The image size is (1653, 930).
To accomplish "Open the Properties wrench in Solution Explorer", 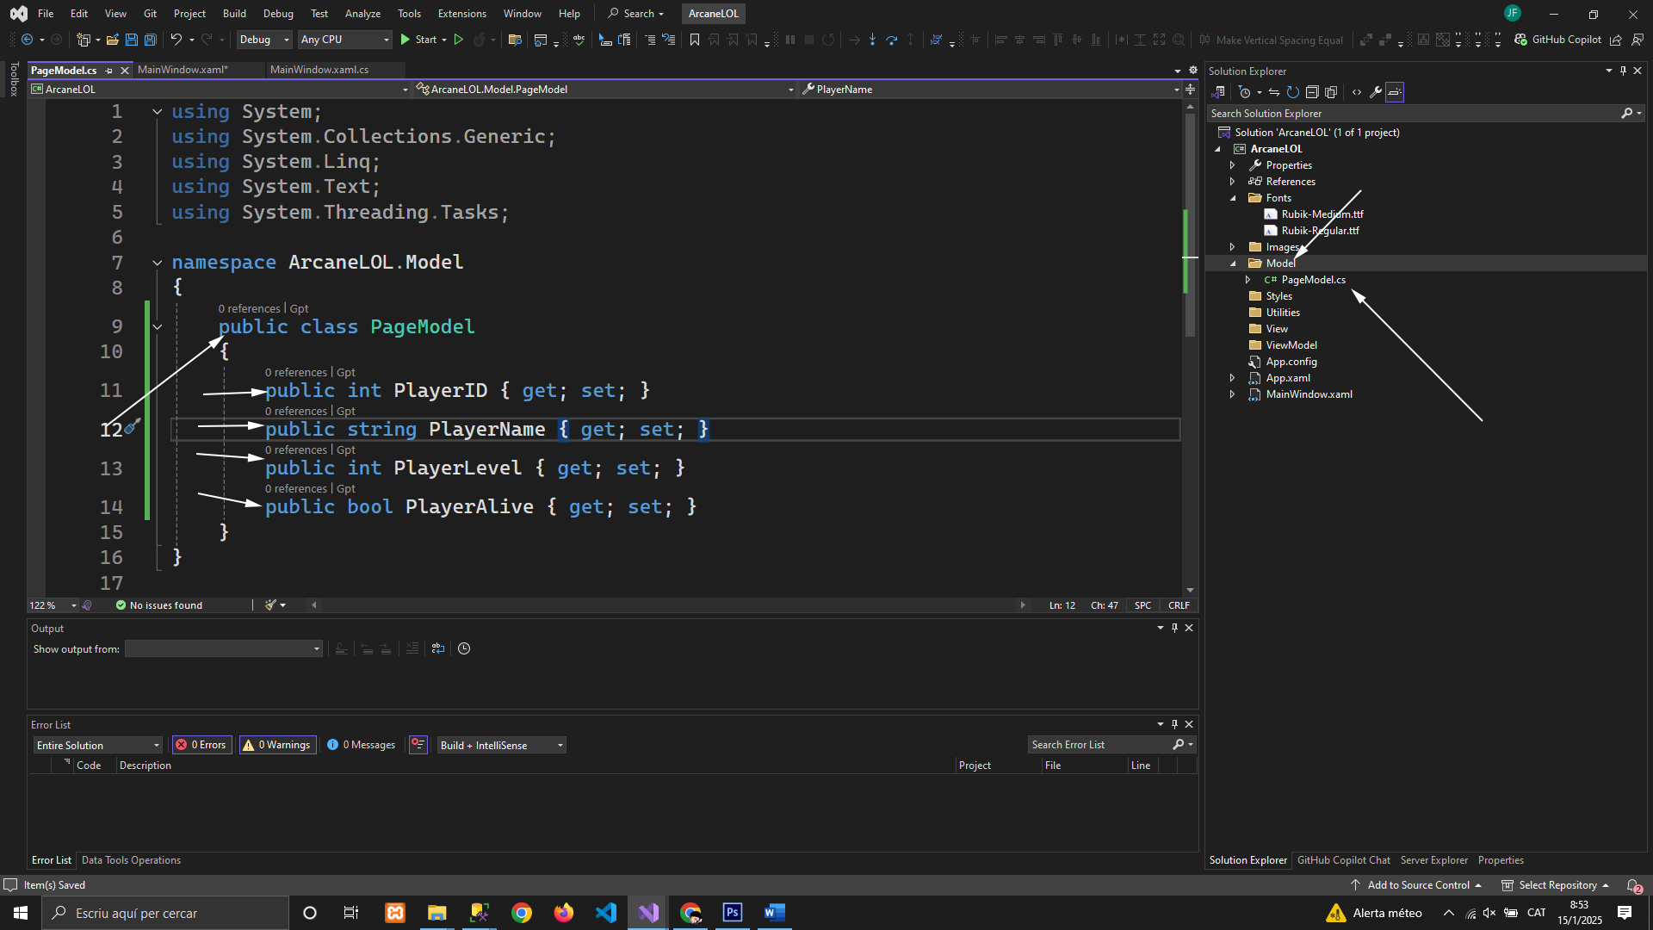I will [x=1376, y=92].
